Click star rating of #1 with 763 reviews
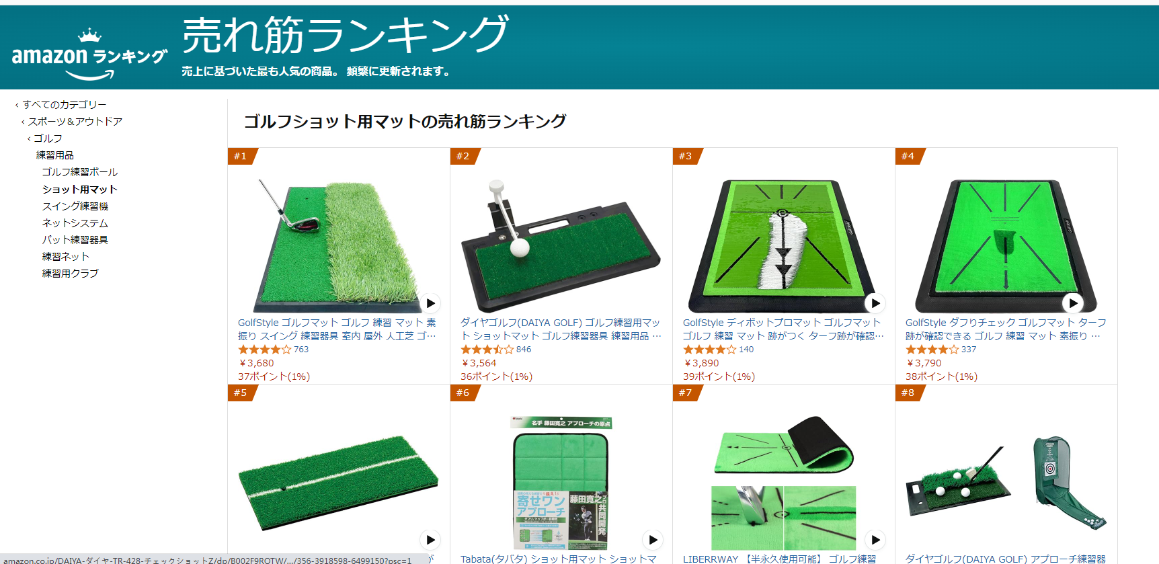 (x=264, y=350)
